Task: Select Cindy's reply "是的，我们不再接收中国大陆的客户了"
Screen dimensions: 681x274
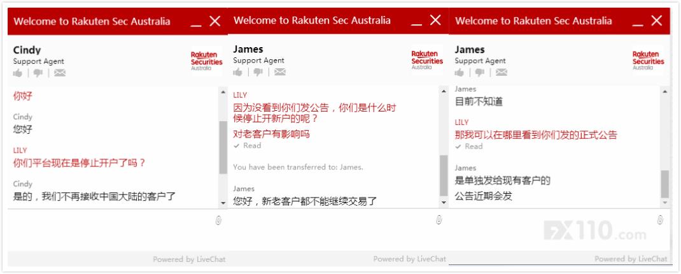Action: (x=94, y=196)
